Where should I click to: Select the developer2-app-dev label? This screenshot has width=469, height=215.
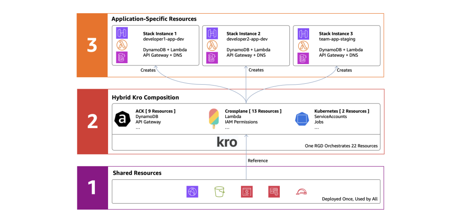[x=247, y=39]
